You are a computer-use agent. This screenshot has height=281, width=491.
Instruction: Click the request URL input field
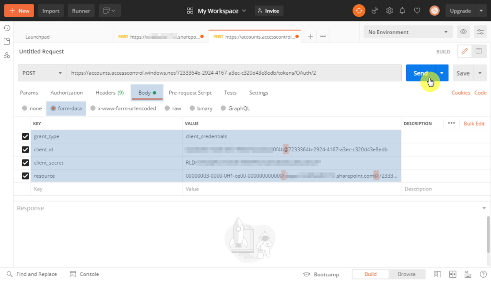[x=234, y=73]
